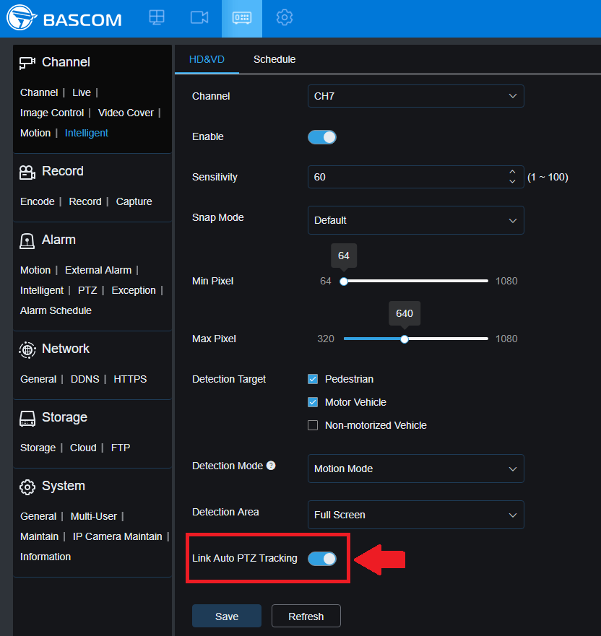Open Motion under Channel section
Screen dimensions: 601x636
pyautogui.click(x=35, y=133)
